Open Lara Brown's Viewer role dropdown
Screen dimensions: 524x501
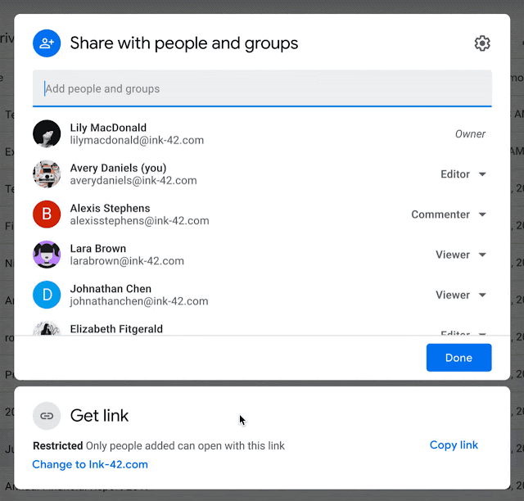pyautogui.click(x=460, y=255)
